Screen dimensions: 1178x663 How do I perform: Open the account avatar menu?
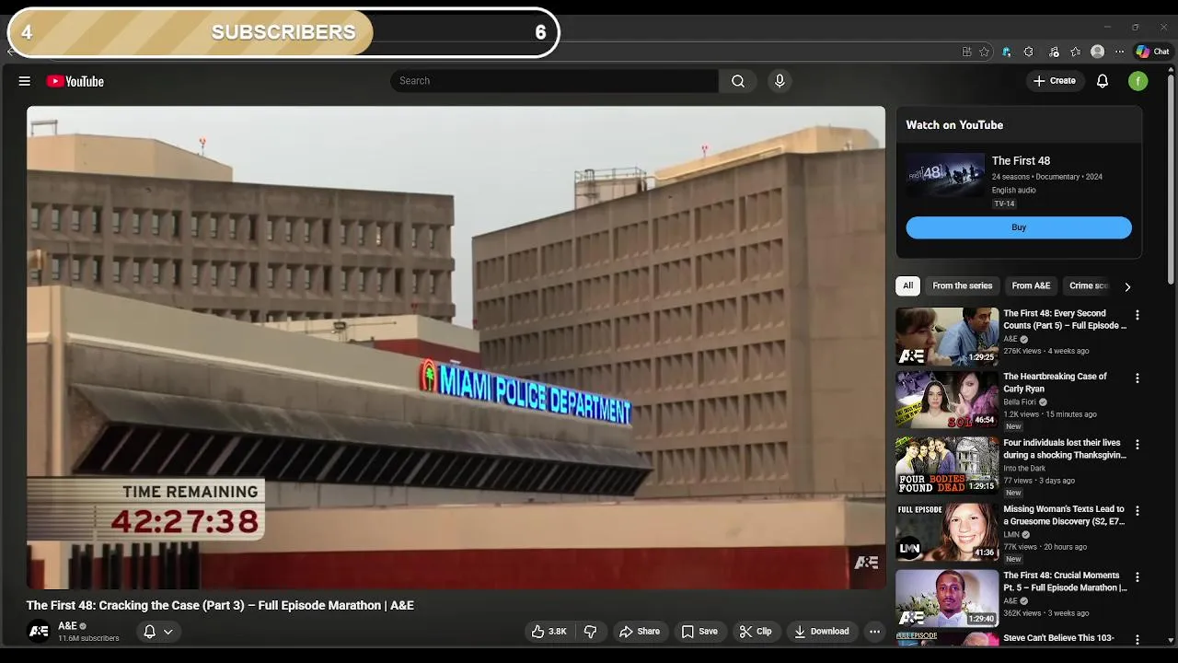[1138, 81]
